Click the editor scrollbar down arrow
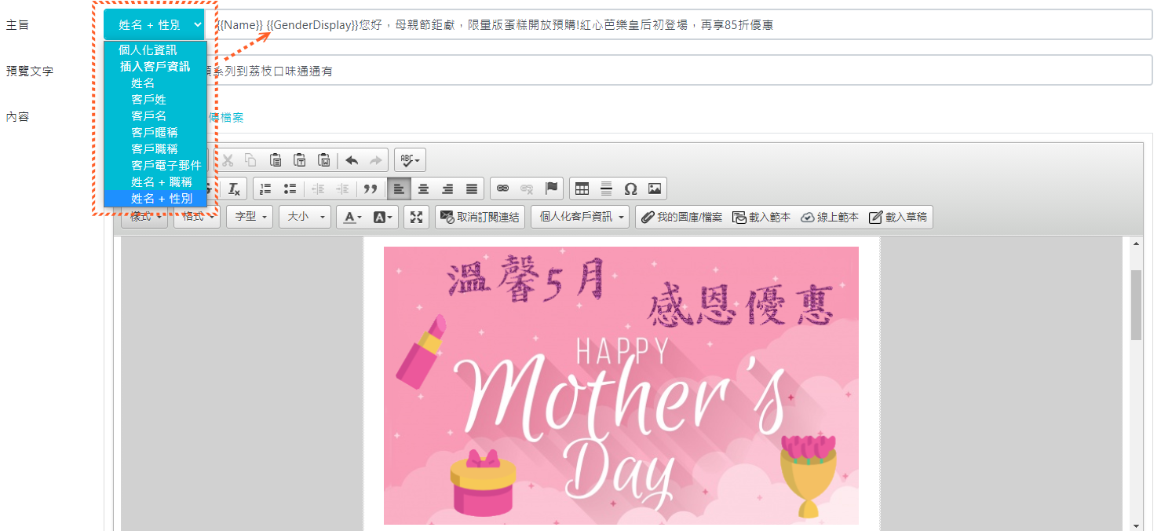This screenshot has height=531, width=1161. click(x=1136, y=525)
